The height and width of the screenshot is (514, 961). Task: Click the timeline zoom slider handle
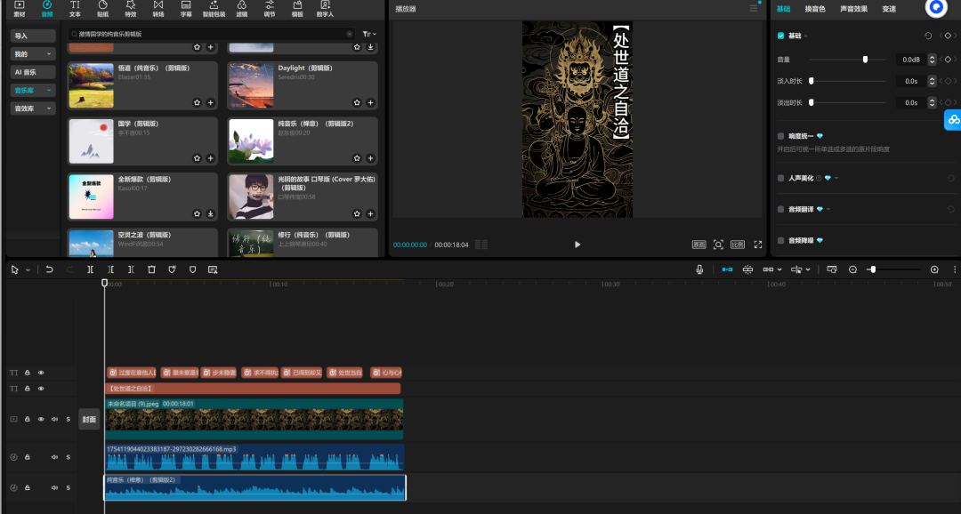coord(873,269)
